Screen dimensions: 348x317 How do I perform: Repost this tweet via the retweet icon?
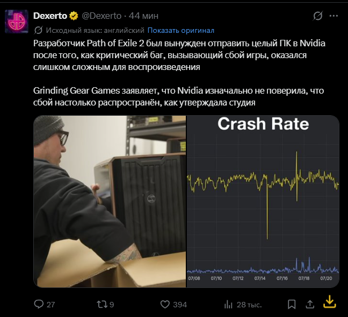tap(102, 304)
